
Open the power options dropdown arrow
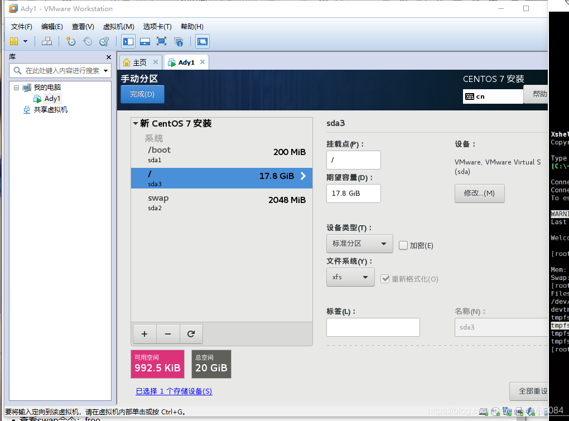(26, 41)
